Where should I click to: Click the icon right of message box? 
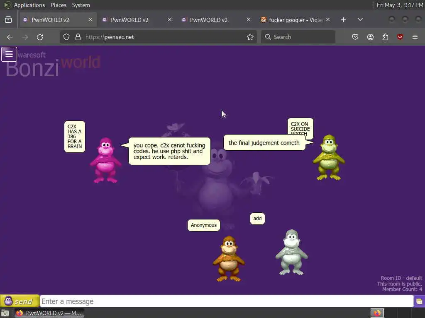tap(419, 301)
